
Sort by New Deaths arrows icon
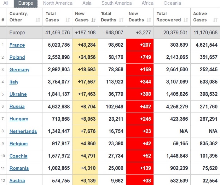tap(149, 20)
